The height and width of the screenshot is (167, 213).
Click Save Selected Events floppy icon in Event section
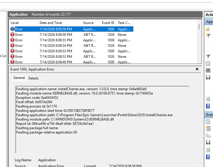[x=208, y=142]
